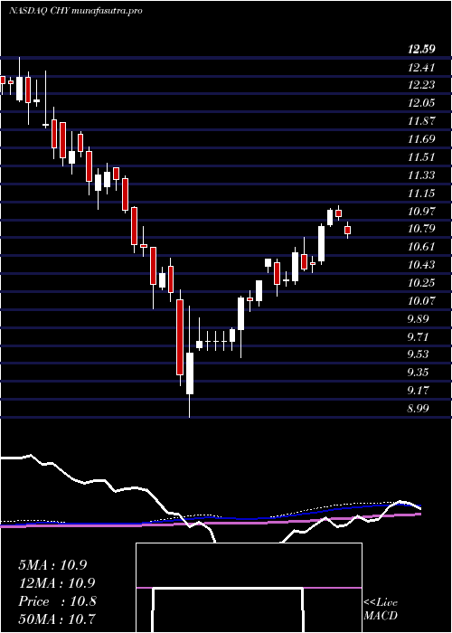Click the 12.41 price axis label
The width and height of the screenshot is (452, 633).
tap(421, 67)
